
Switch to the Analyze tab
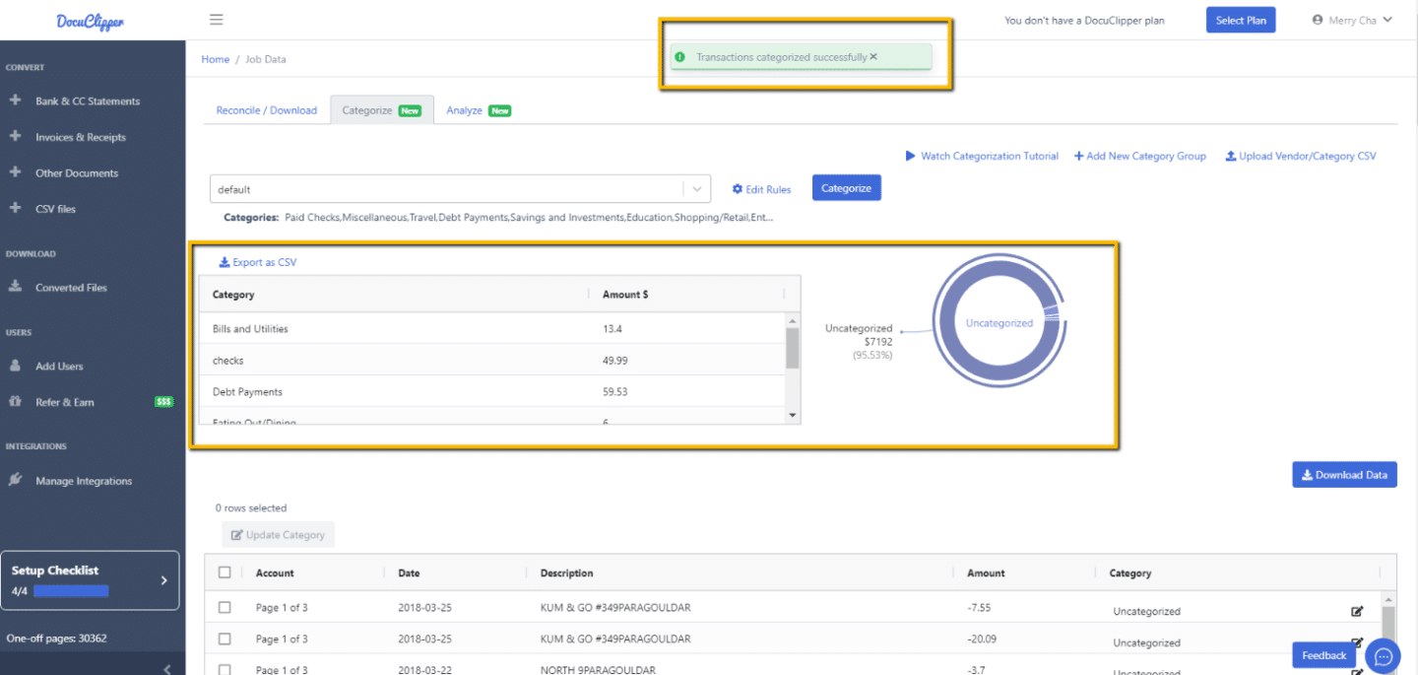[465, 109]
